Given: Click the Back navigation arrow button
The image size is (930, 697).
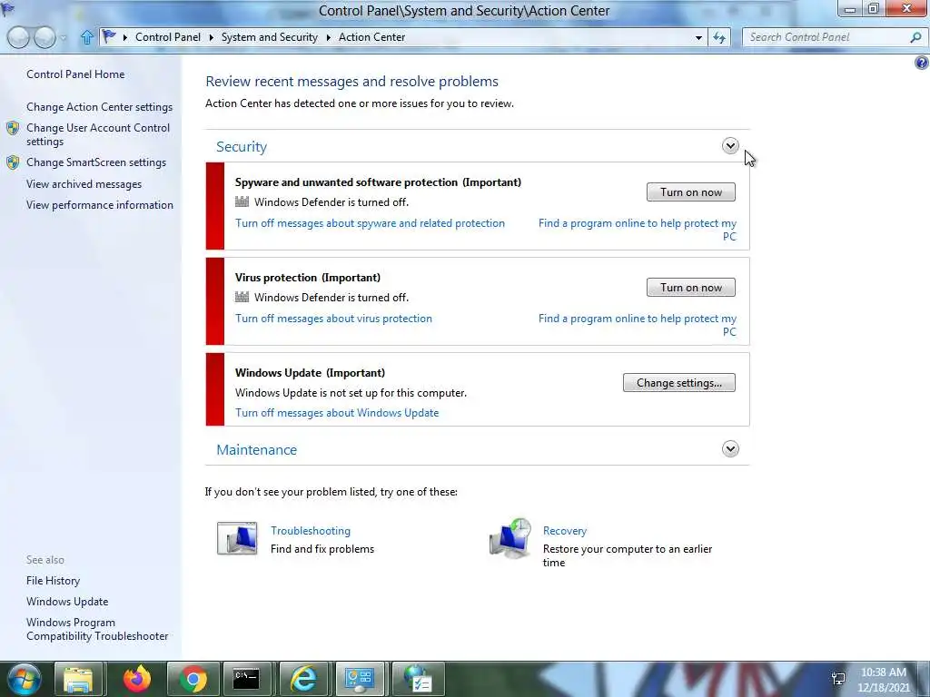Looking at the screenshot, I should (18, 37).
